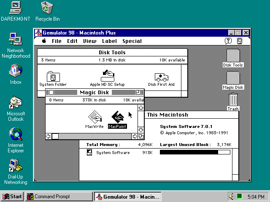Click the System Software memory usage bar
Viewport: 270px width, 202px height.
click(195, 152)
